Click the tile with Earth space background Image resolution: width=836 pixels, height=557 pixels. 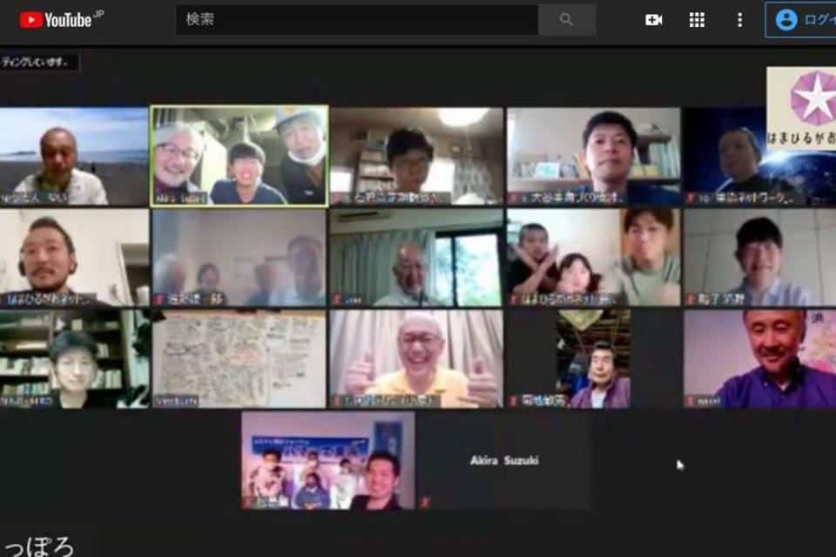click(x=758, y=156)
